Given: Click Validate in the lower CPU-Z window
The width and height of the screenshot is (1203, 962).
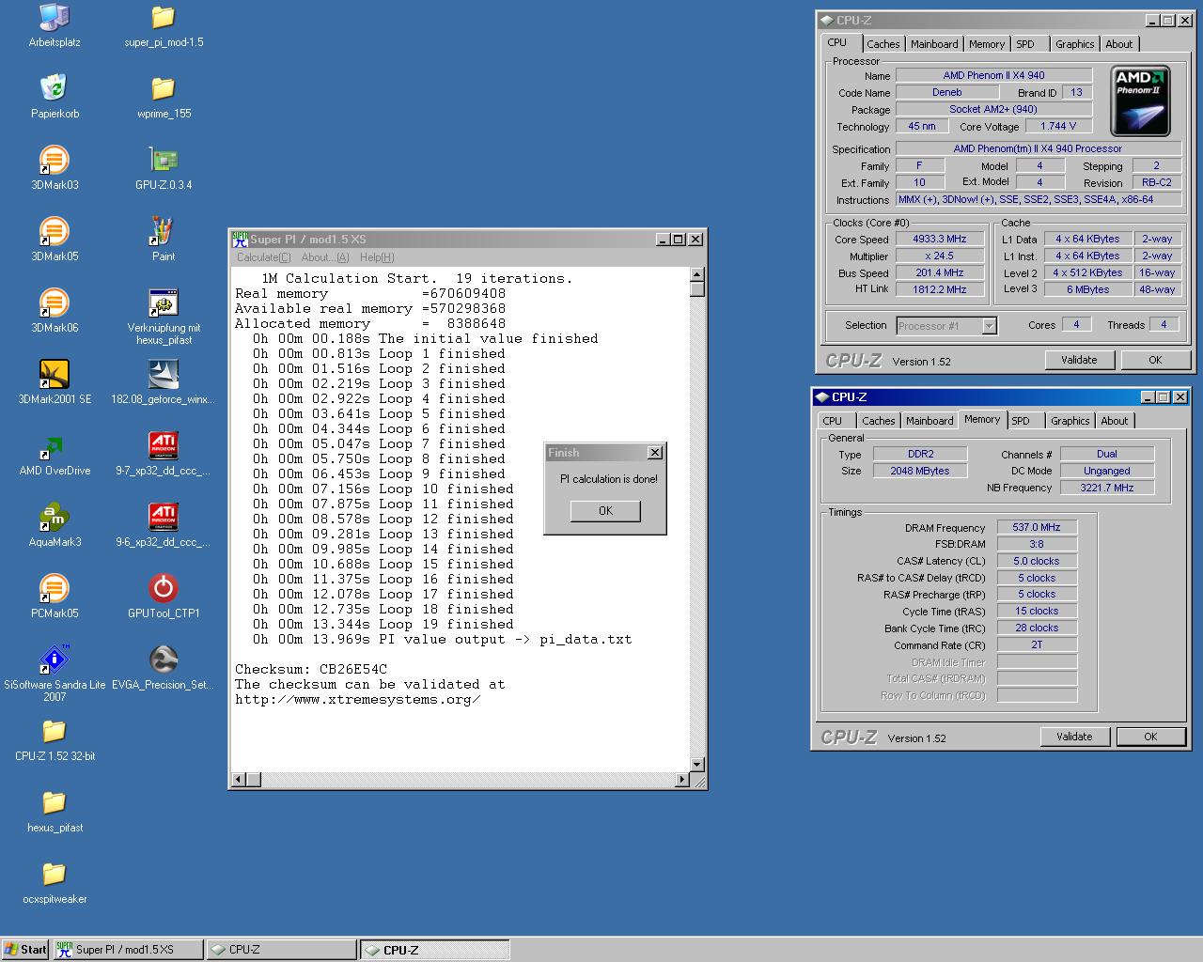Looking at the screenshot, I should tap(1074, 737).
